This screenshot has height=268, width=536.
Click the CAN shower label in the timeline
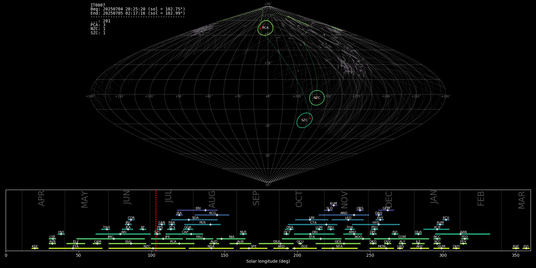coord(162,222)
